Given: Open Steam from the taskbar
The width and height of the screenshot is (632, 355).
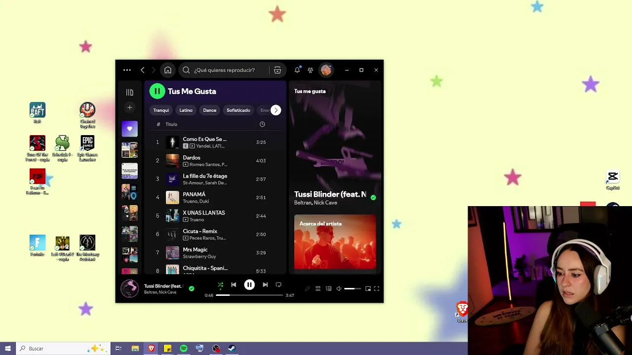Looking at the screenshot, I should (232, 349).
